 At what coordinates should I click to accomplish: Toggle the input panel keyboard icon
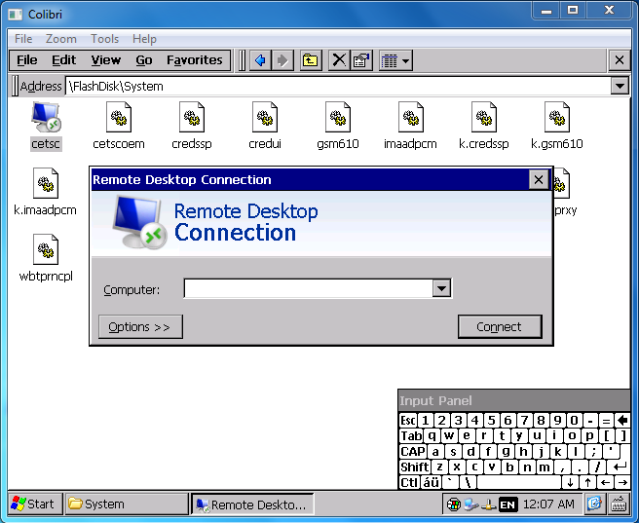coord(619,504)
